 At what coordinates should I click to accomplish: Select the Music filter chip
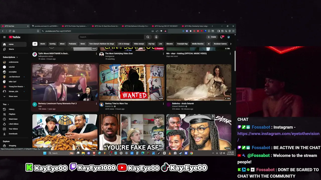43,44
